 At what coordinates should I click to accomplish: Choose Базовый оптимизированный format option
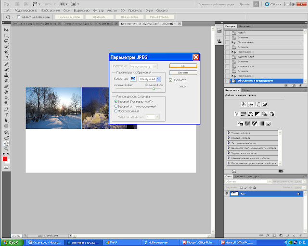click(x=116, y=106)
